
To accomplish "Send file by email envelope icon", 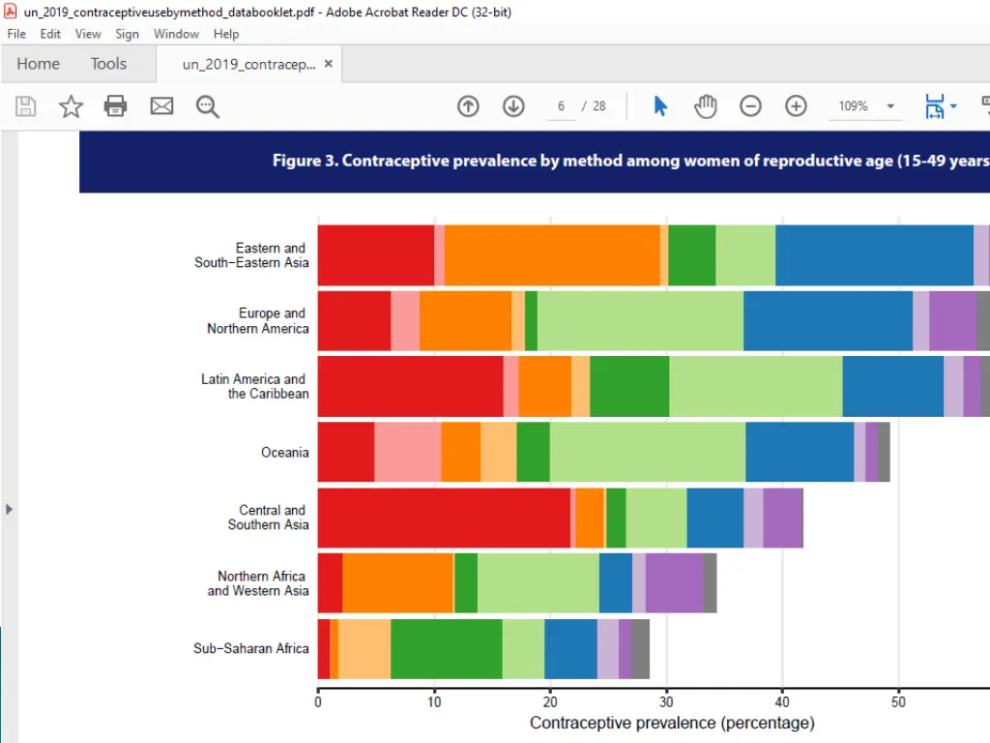I will point(161,106).
